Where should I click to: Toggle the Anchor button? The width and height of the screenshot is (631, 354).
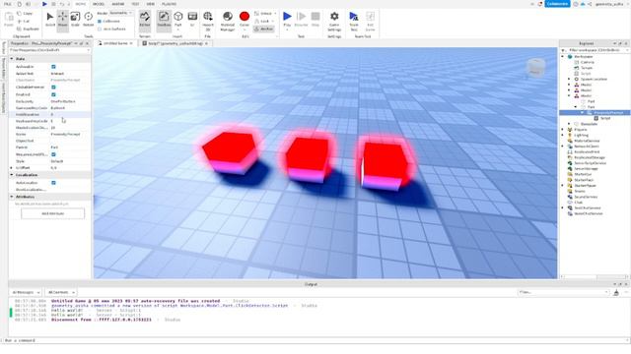point(263,29)
